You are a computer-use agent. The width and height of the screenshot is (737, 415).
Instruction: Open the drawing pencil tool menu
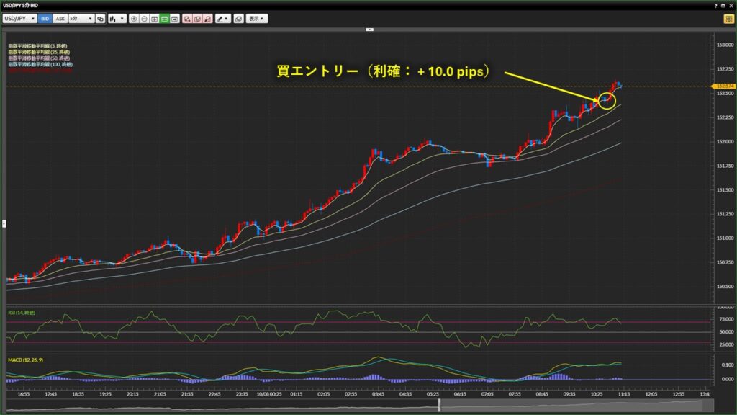(223, 19)
